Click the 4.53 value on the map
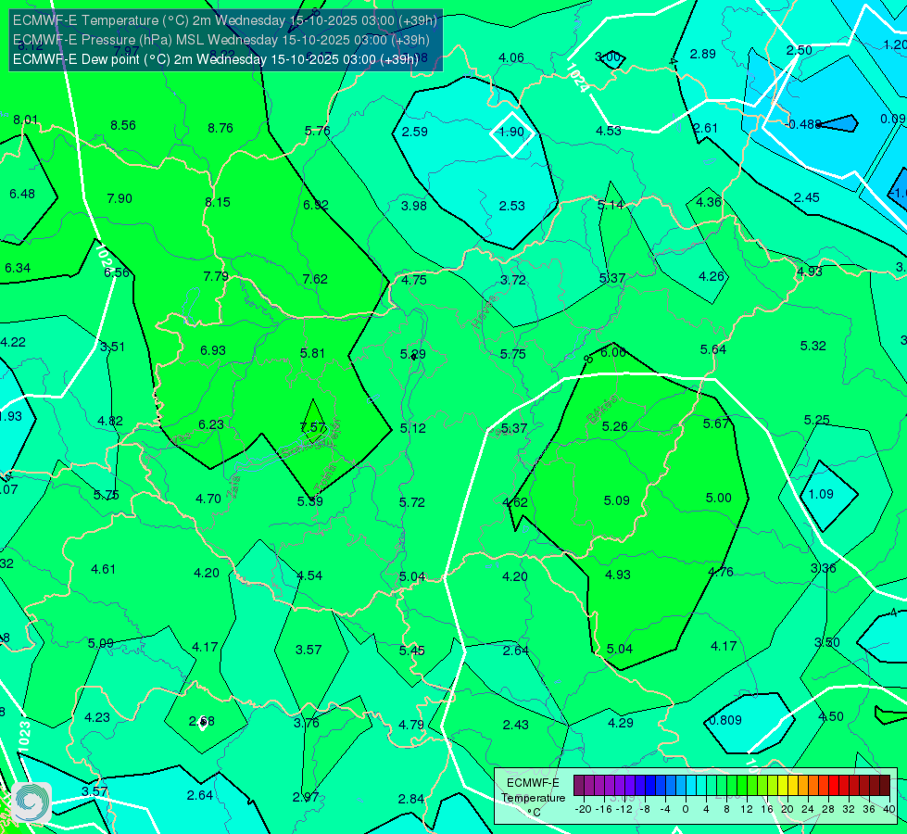Viewport: 907px width, 834px height. point(609,131)
